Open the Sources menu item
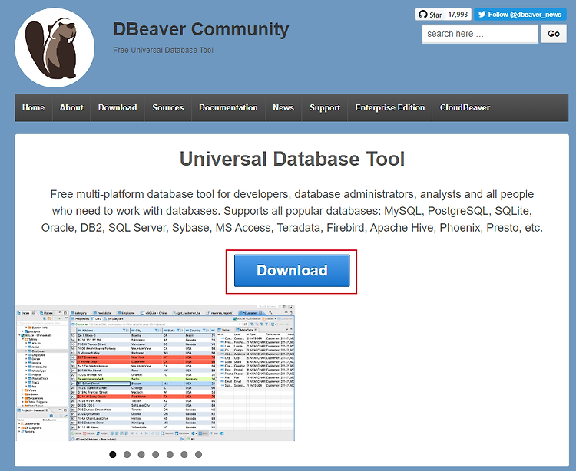Screen dimensions: 576x471 (168, 107)
